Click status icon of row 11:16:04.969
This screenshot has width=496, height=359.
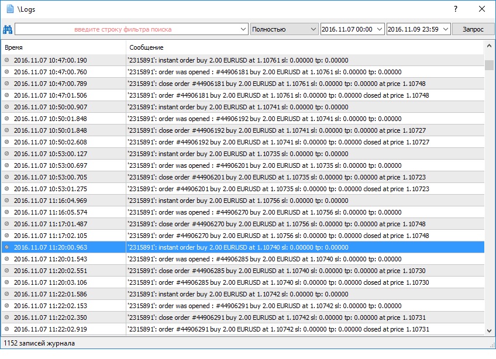[6, 200]
